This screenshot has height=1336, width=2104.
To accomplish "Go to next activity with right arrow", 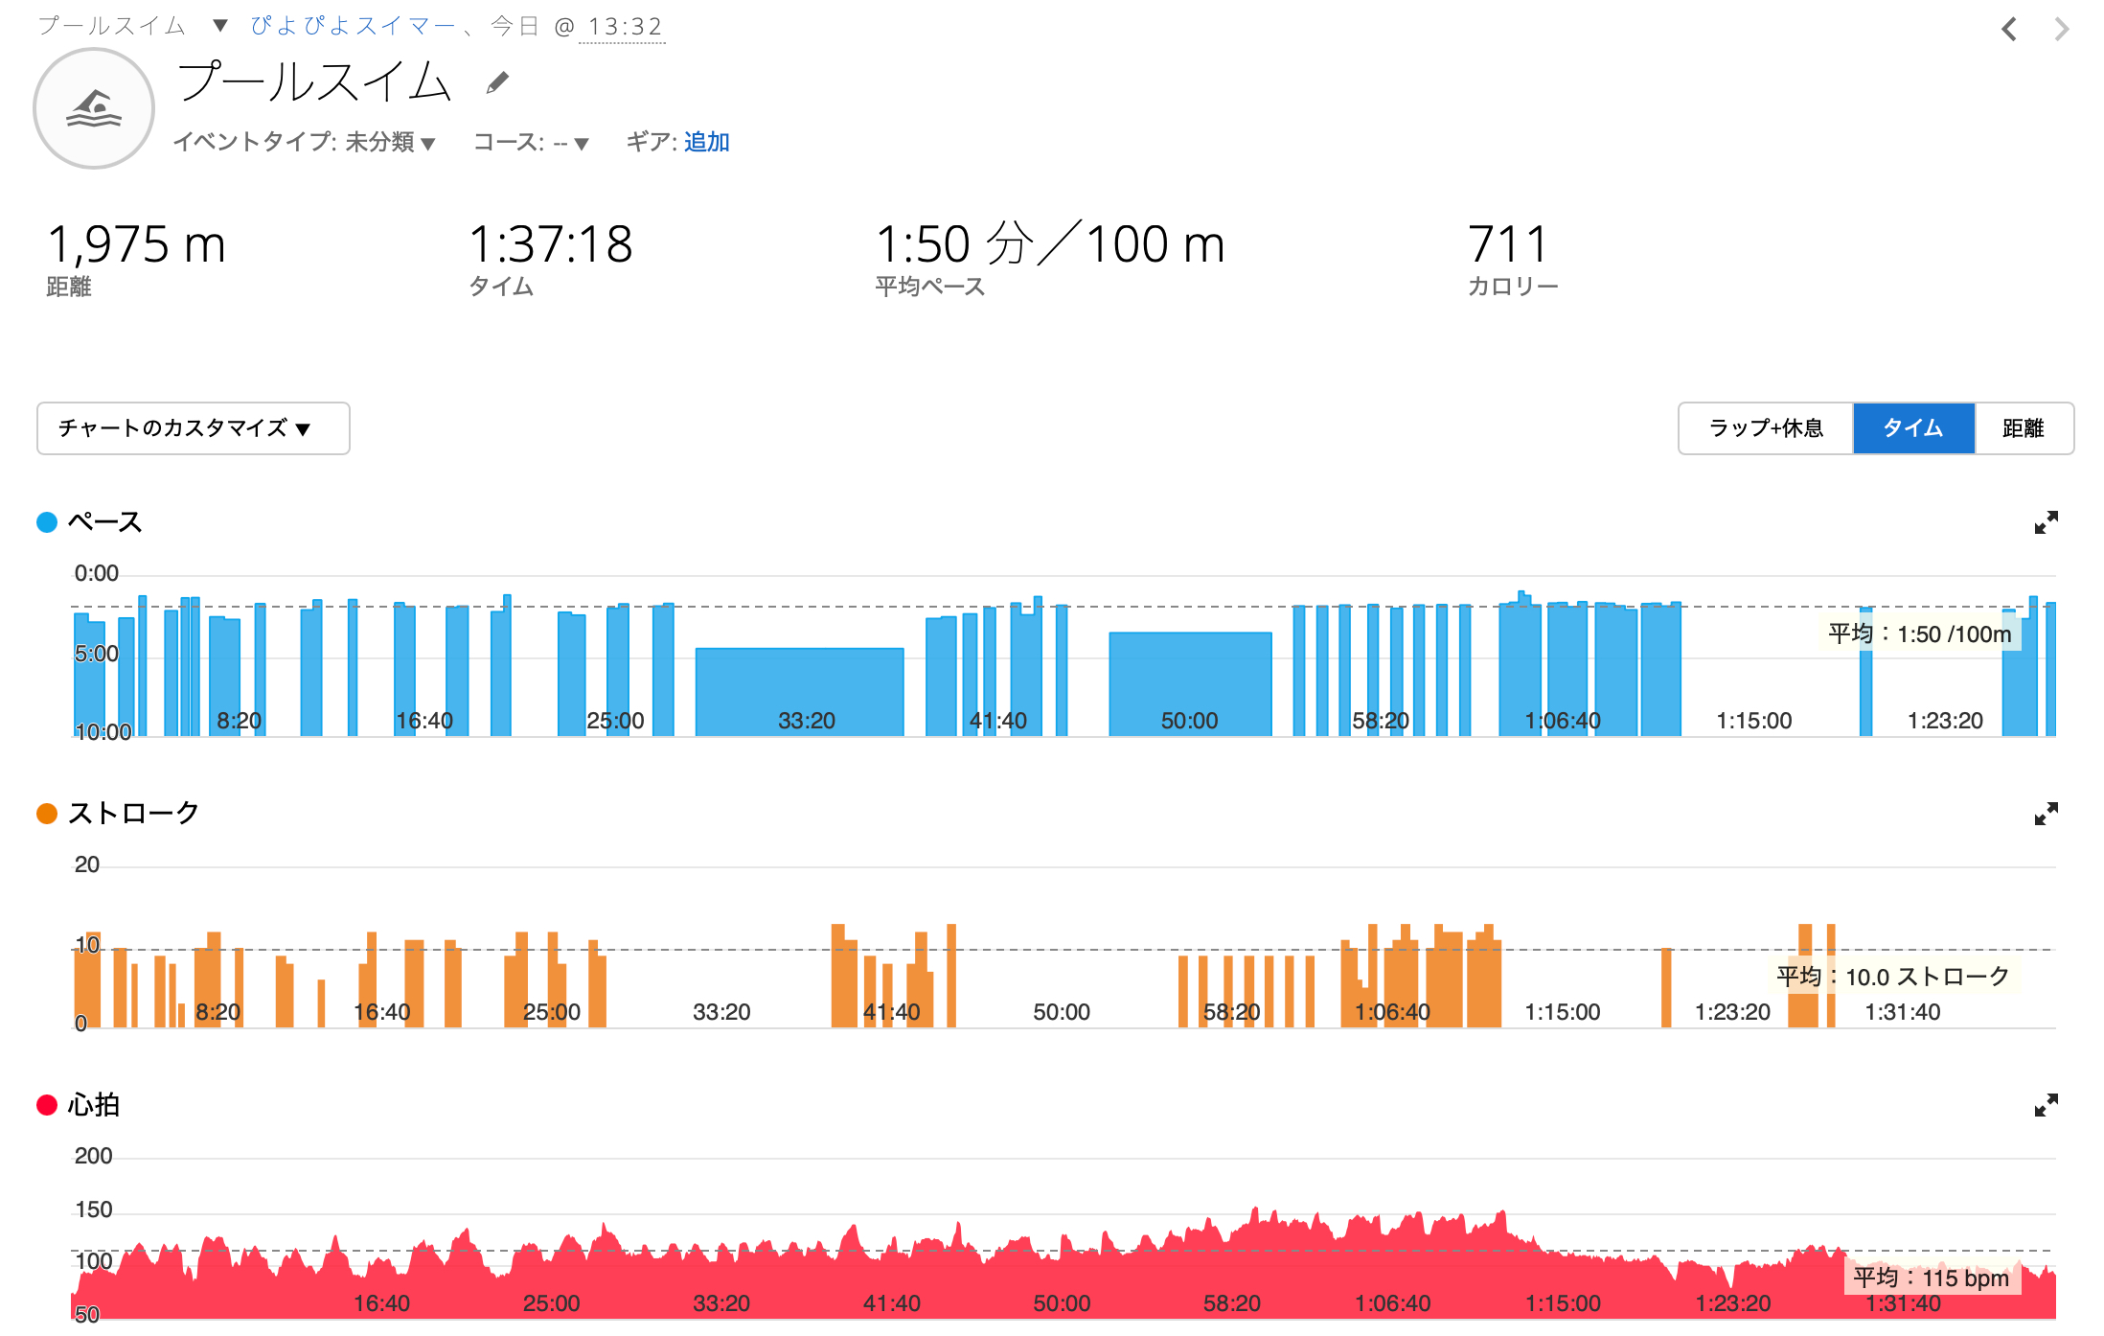I will [x=2061, y=30].
